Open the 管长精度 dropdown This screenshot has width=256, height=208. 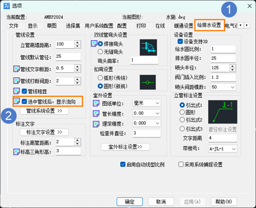[x=146, y=113]
